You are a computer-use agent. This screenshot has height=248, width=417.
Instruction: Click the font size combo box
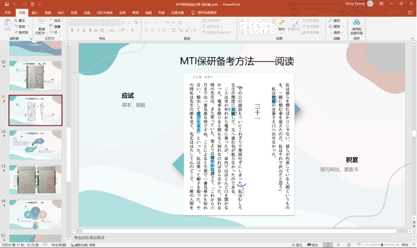coord(113,23)
